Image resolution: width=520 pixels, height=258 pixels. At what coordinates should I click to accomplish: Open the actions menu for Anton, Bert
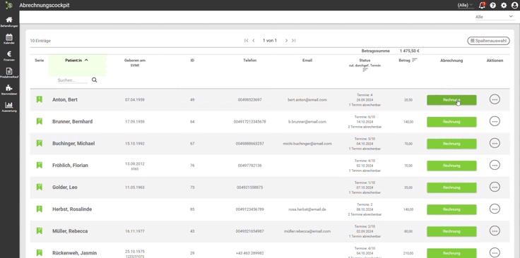(495, 99)
